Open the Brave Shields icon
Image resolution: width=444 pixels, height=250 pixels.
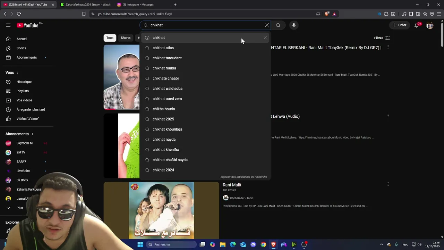327,14
